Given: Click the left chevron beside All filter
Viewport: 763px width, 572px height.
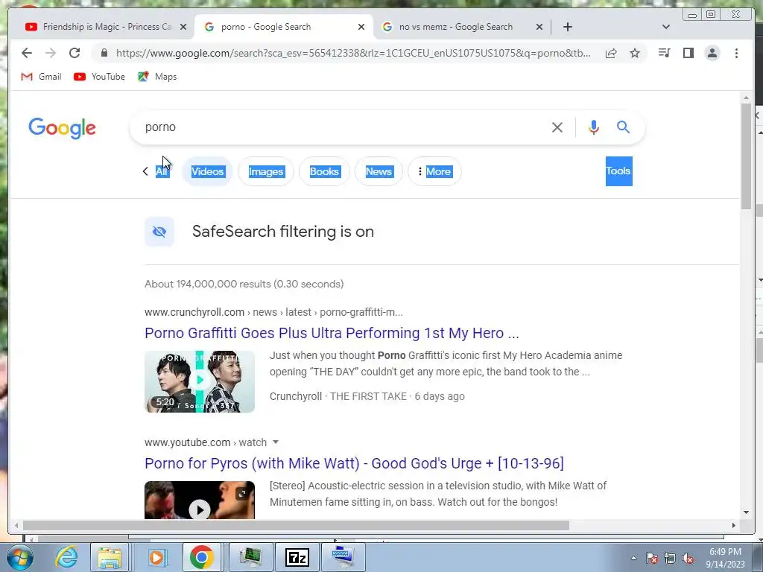Looking at the screenshot, I should [145, 171].
